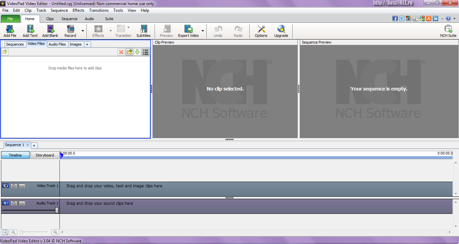The width and height of the screenshot is (459, 244).
Task: Close the Sequence 1 tab
Action: pyautogui.click(x=28, y=145)
